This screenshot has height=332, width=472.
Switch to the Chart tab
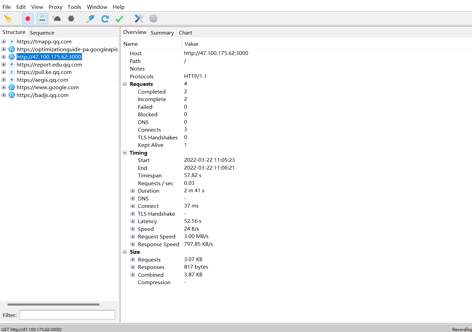185,33
